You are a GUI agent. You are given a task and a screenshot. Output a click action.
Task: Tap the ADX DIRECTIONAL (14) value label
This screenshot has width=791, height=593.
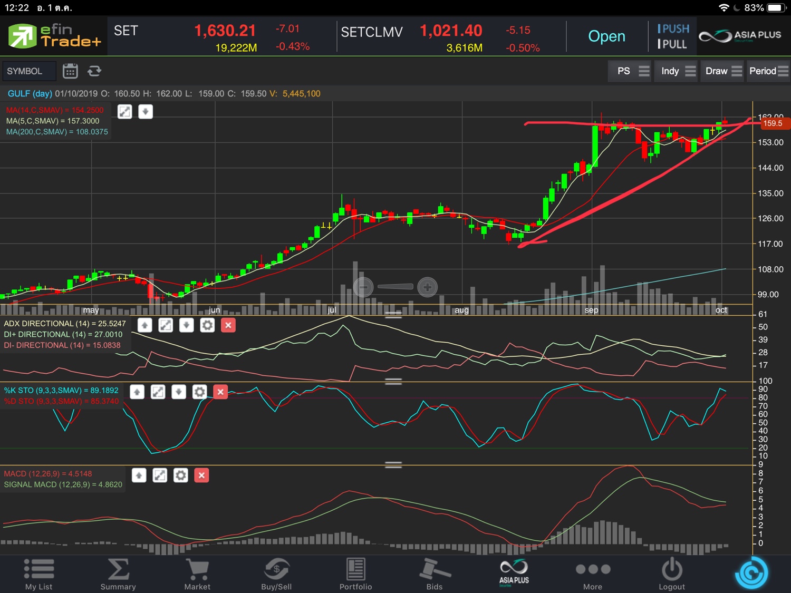(65, 324)
